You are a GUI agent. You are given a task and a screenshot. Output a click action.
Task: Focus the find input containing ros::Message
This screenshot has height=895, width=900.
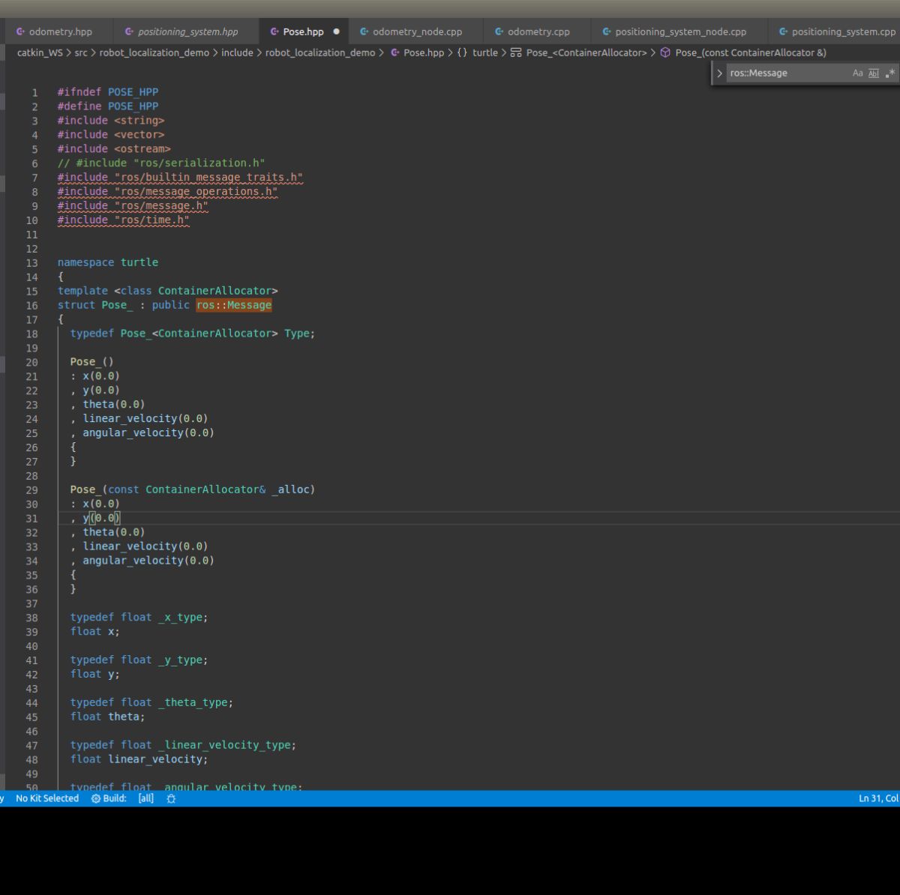(787, 73)
